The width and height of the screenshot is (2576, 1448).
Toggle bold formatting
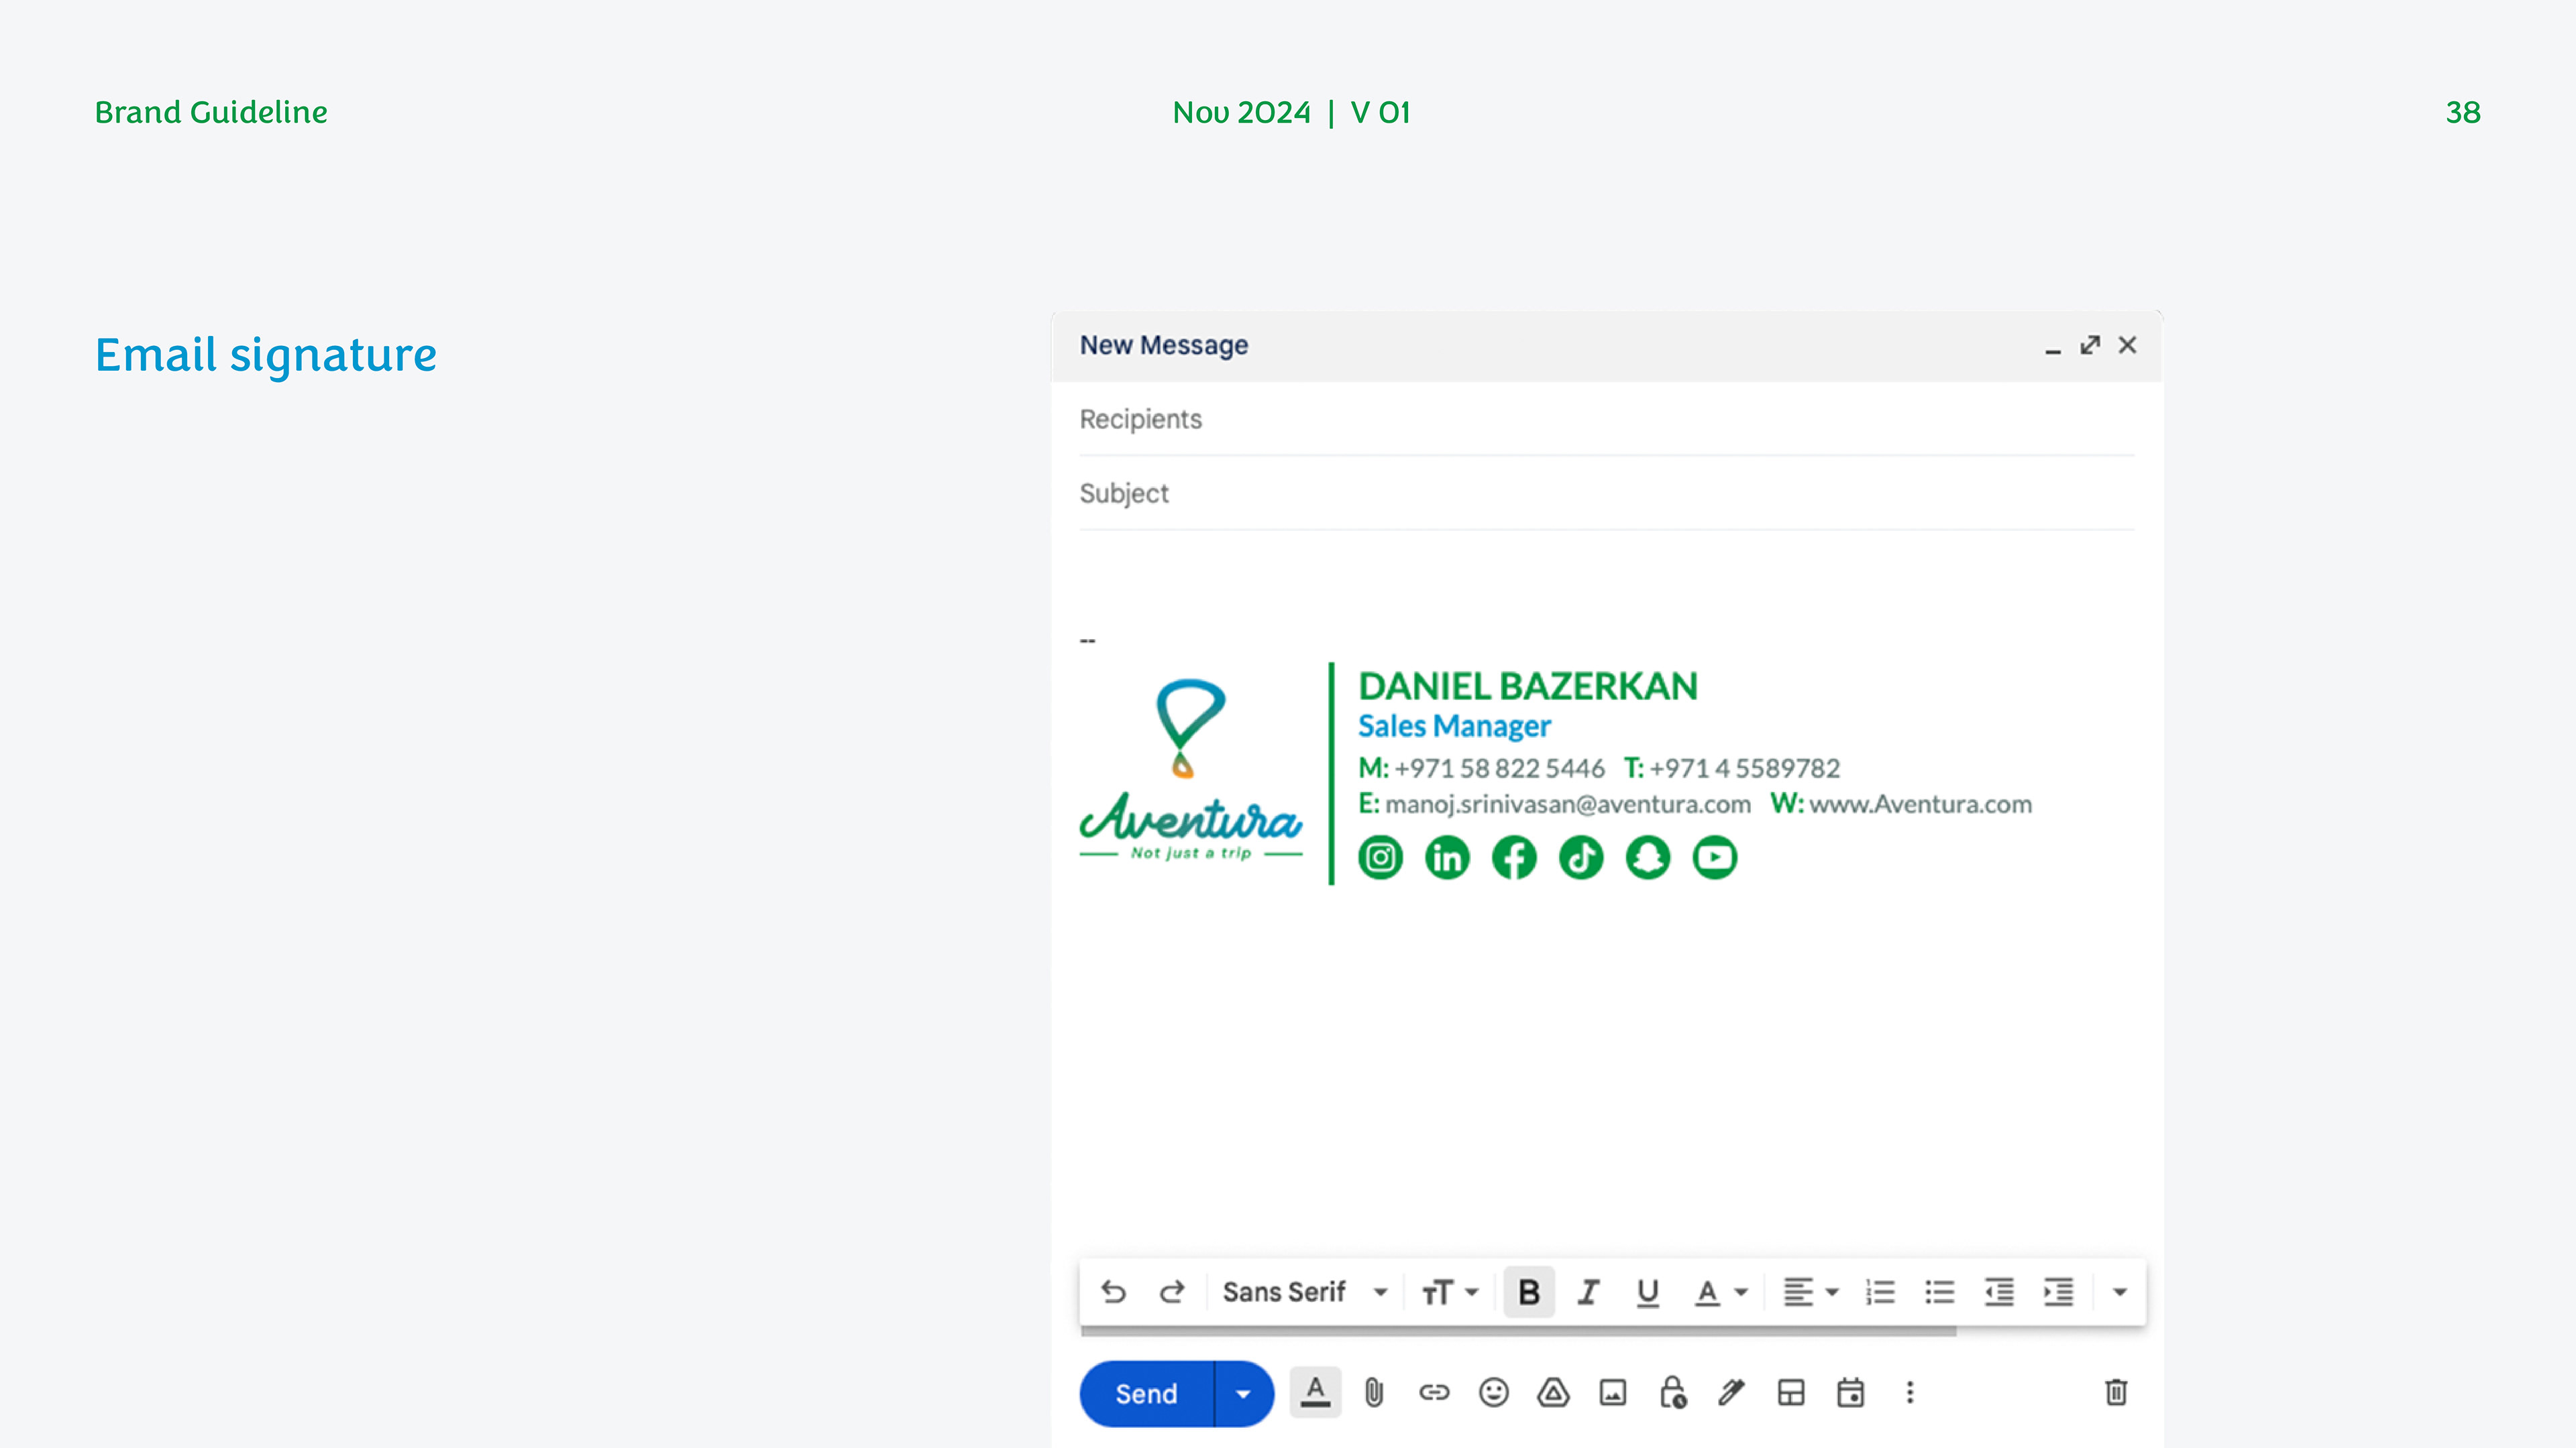pos(1528,1292)
